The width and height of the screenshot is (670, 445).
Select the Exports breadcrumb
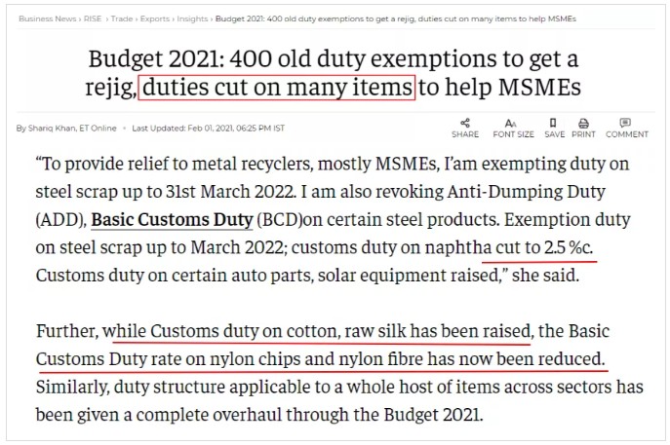click(155, 19)
